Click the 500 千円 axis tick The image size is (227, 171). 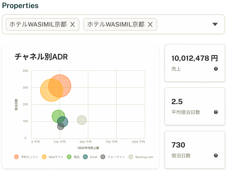click(85, 142)
